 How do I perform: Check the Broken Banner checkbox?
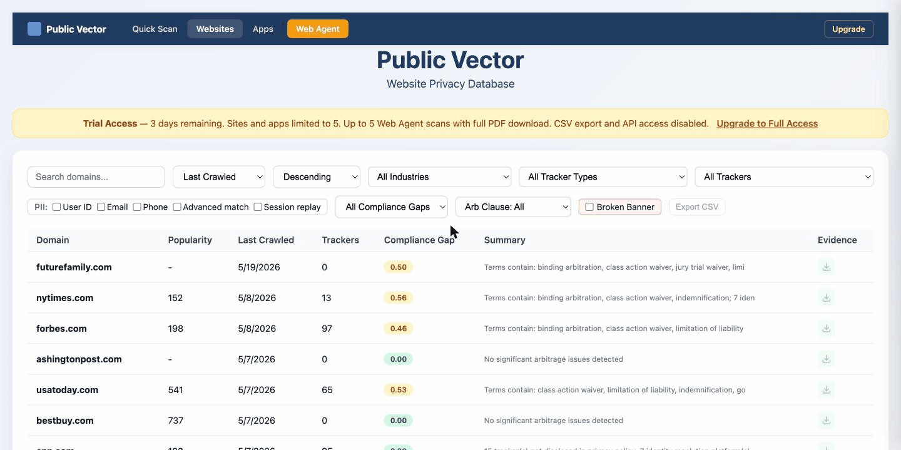tap(589, 207)
